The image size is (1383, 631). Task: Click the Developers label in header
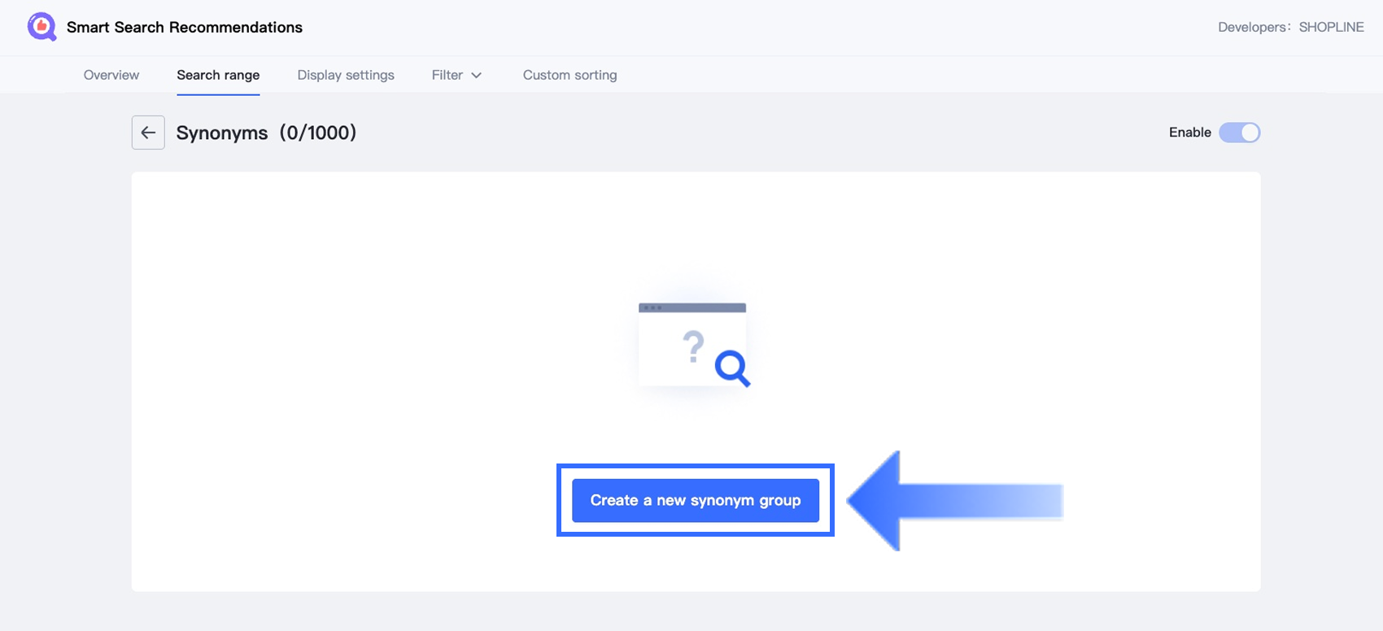1253,27
